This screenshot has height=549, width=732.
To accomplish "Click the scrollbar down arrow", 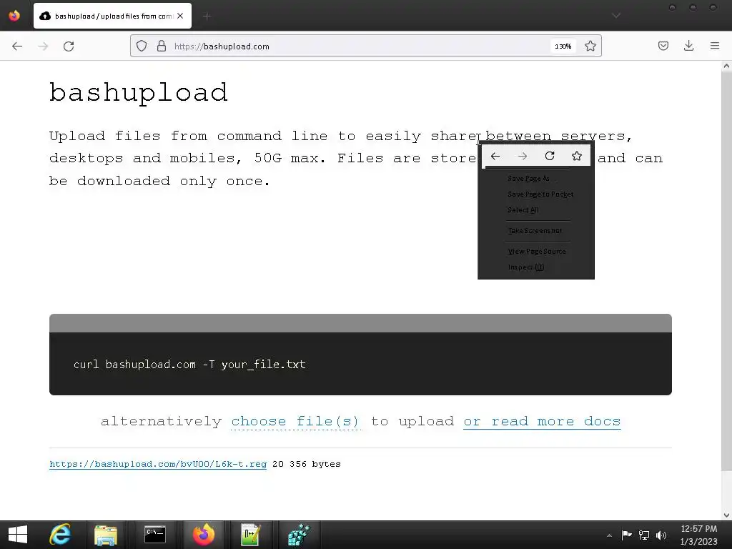I will pyautogui.click(x=726, y=515).
